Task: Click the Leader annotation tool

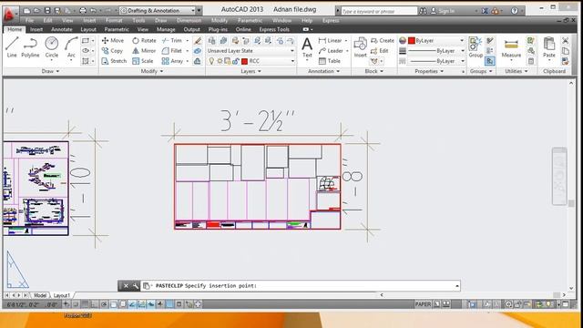Action: tap(331, 51)
